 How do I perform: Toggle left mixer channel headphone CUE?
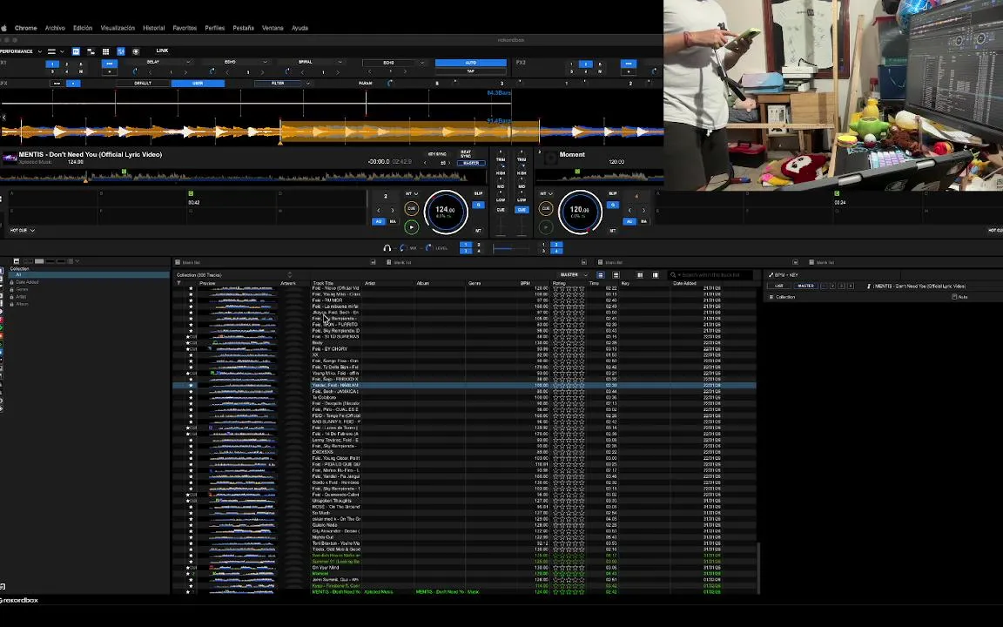(x=501, y=210)
